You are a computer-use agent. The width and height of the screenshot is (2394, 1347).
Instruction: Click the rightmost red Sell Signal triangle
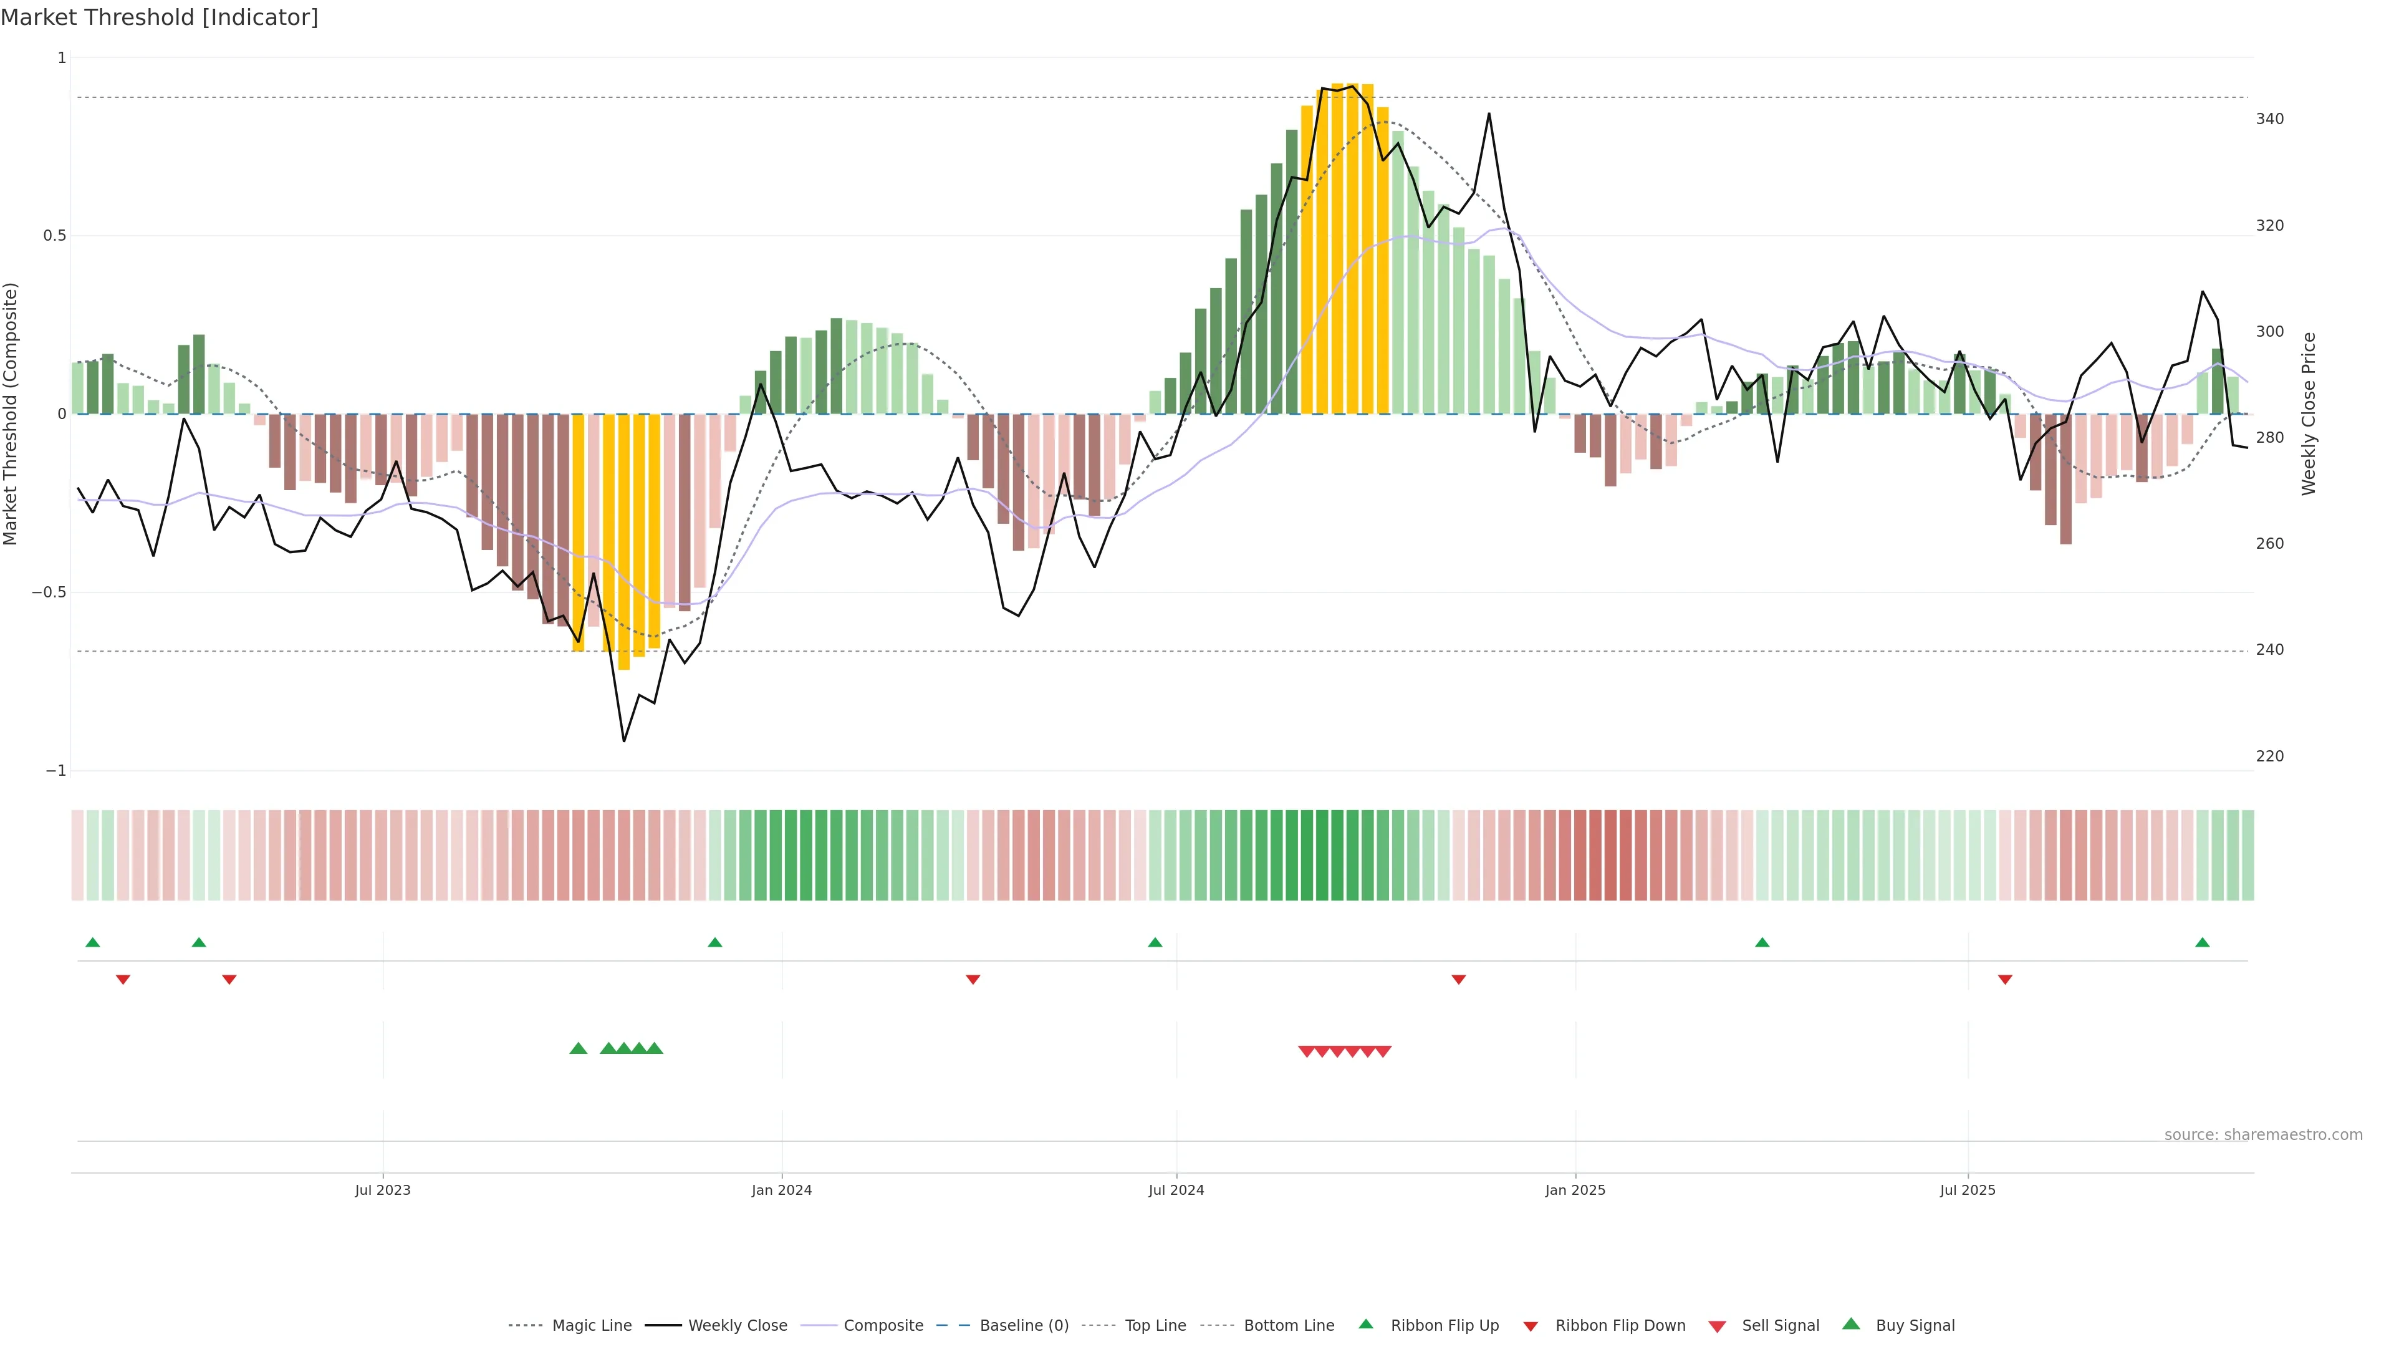1383,1051
